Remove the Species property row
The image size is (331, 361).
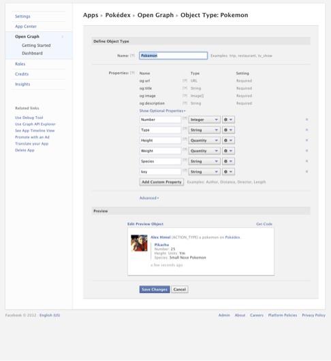[x=306, y=161]
